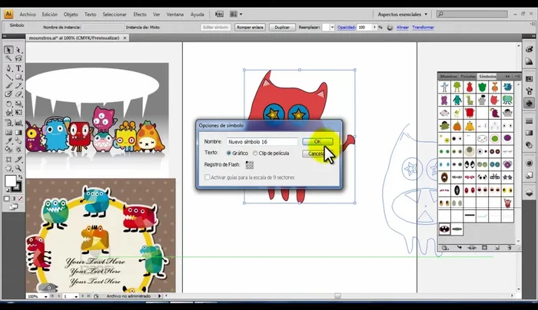Switch to the Muestras tab
The height and width of the screenshot is (310, 538).
pos(448,76)
